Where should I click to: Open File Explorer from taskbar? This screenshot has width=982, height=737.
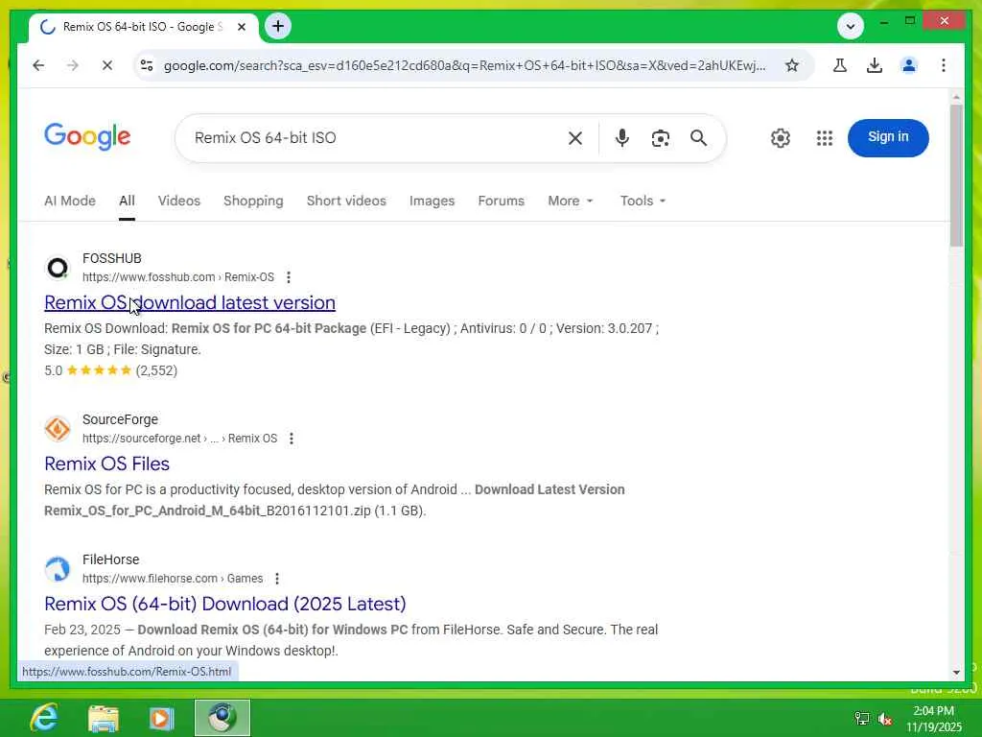coord(104,718)
